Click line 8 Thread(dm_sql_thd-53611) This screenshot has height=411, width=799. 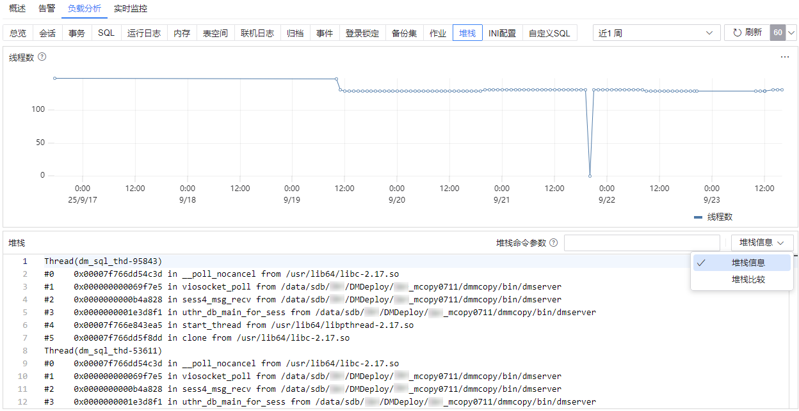tap(103, 351)
